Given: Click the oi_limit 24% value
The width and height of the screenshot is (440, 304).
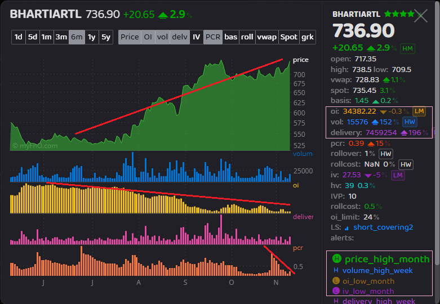Looking at the screenshot, I should pyautogui.click(x=371, y=217).
